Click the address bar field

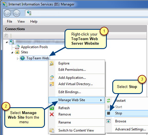click(x=86, y=13)
